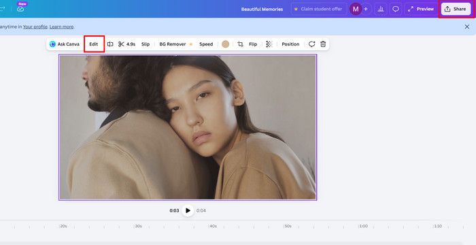
Task: Open Speed settings
Action: point(206,44)
